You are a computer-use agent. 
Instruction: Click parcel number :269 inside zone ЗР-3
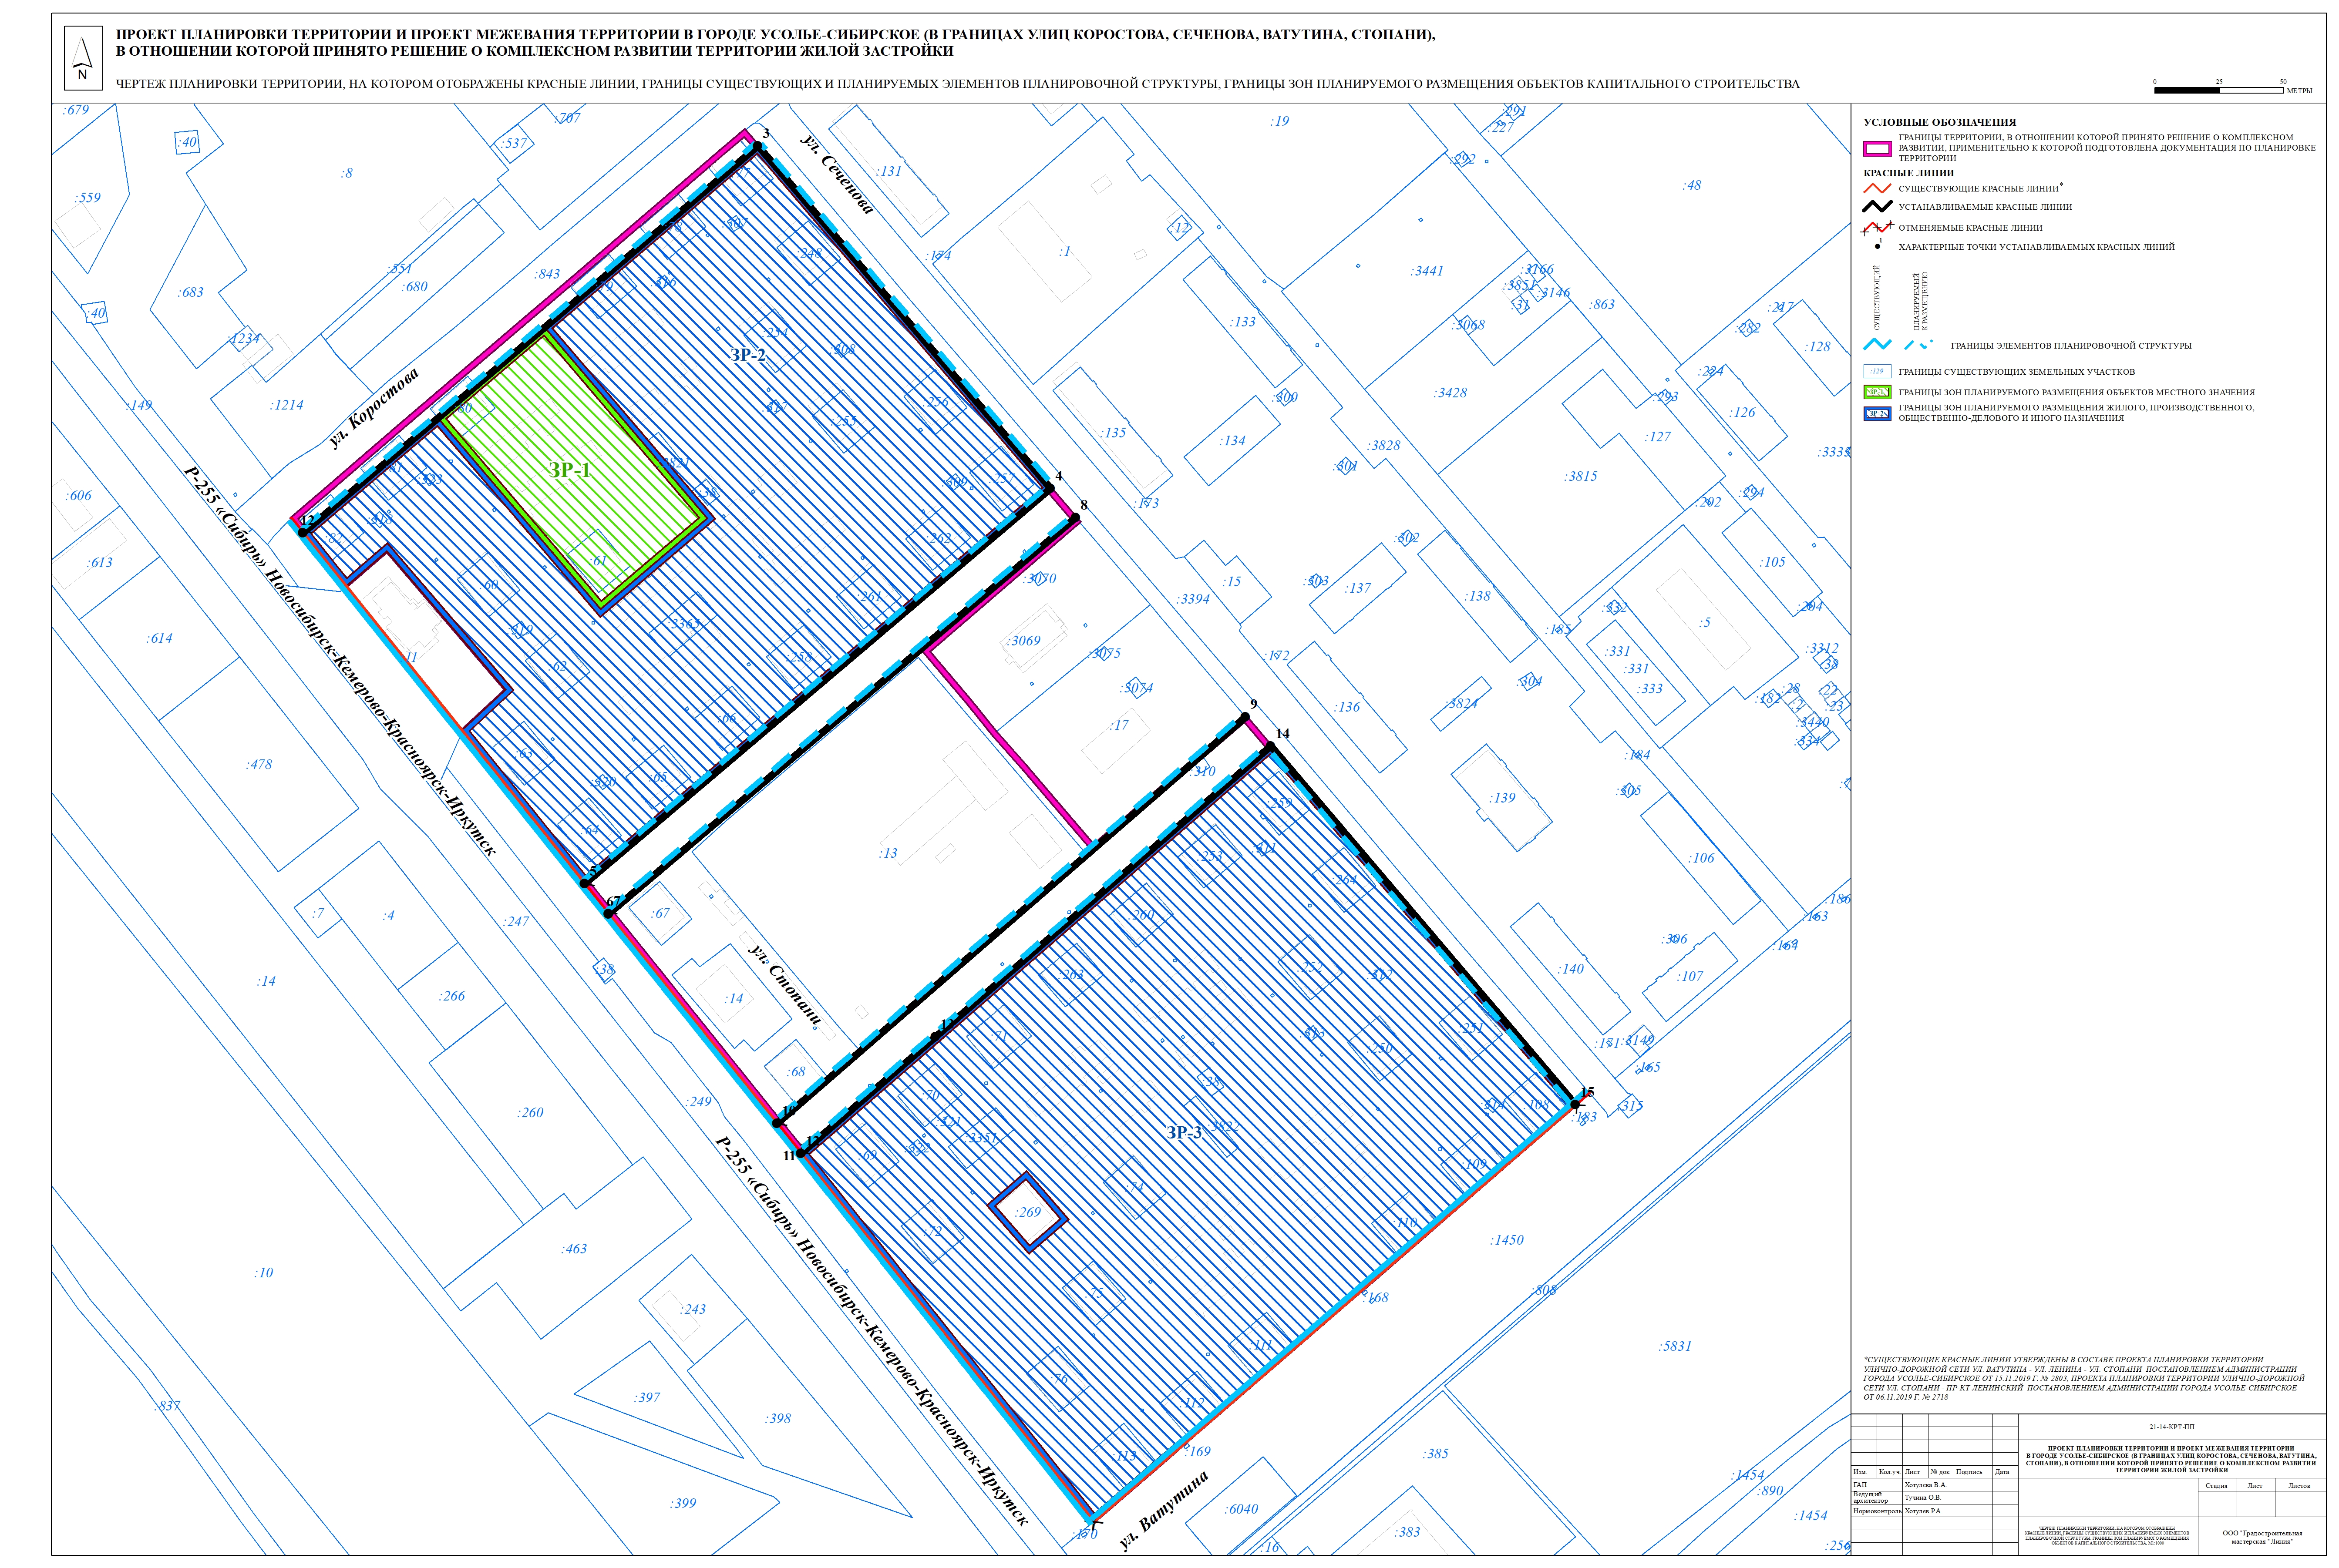pyautogui.click(x=1028, y=1212)
